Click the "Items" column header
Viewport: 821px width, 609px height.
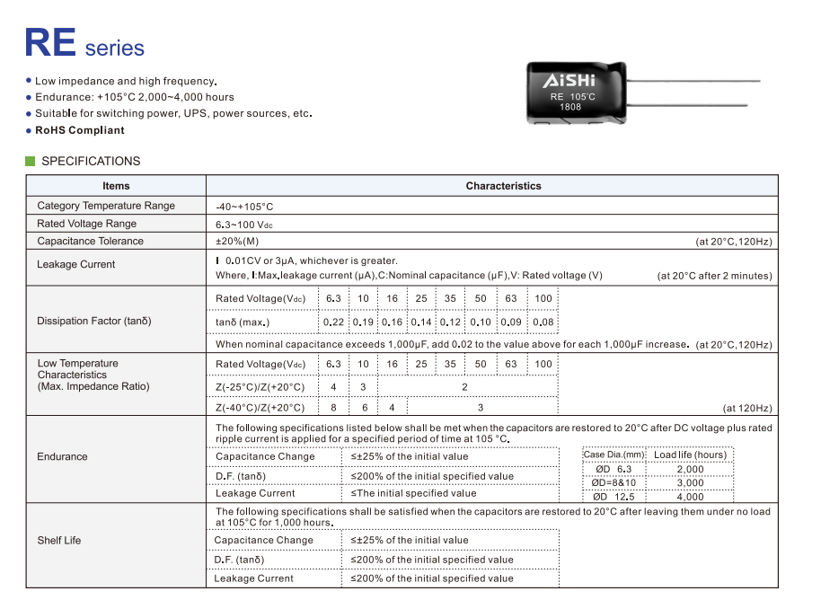tap(116, 186)
